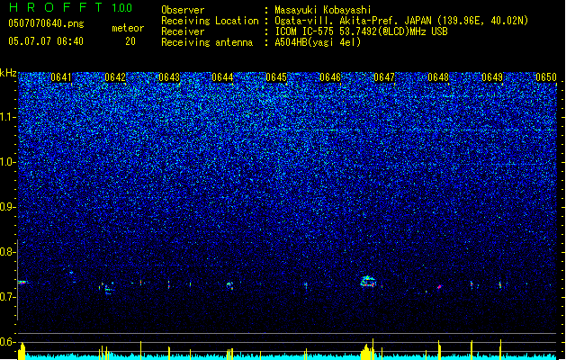This screenshot has width=566, height=360.
Task: Click the date stamp 05.07.07 06:40
Action: 46,41
